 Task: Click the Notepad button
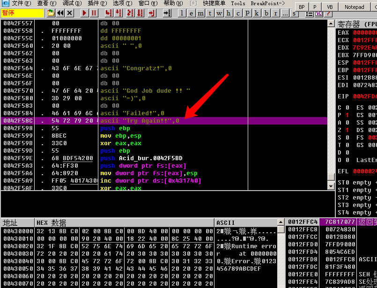click(x=354, y=7)
